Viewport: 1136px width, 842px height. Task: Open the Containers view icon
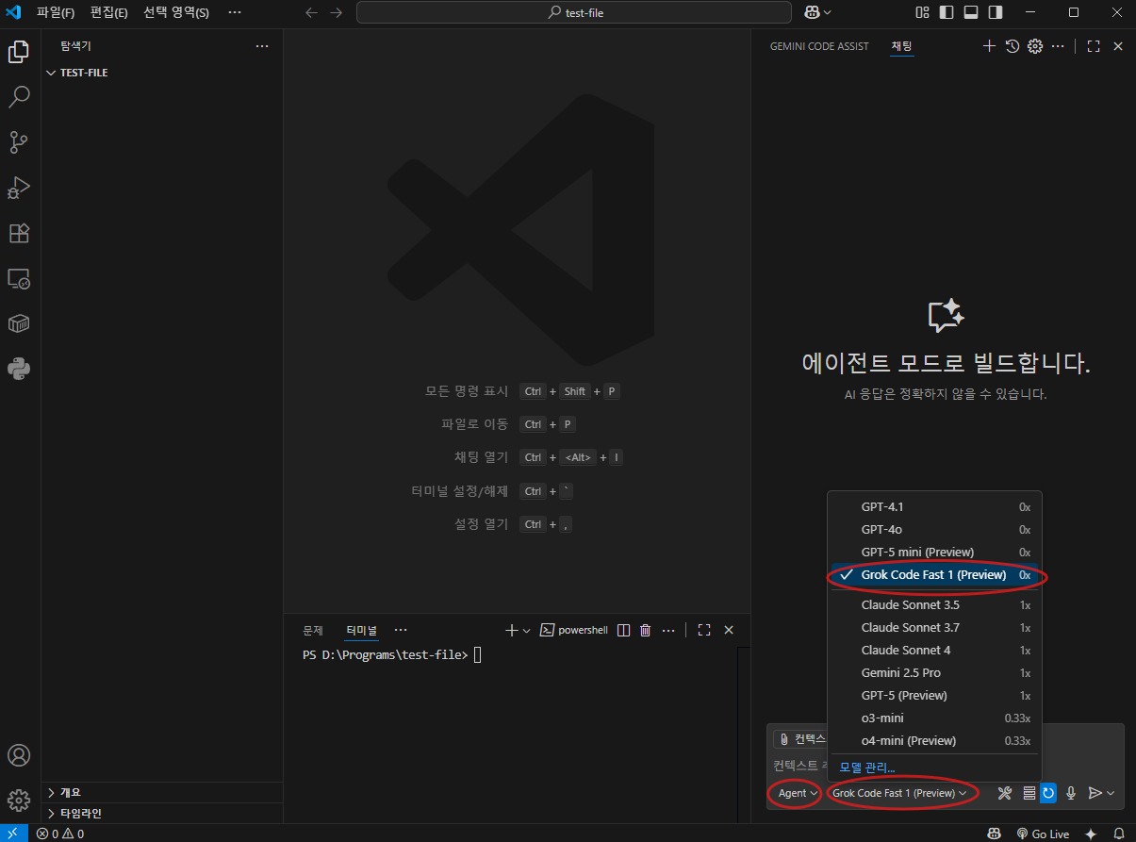tap(19, 323)
